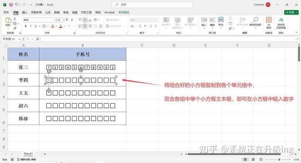Click the Cut scissors icon

(15, 19)
